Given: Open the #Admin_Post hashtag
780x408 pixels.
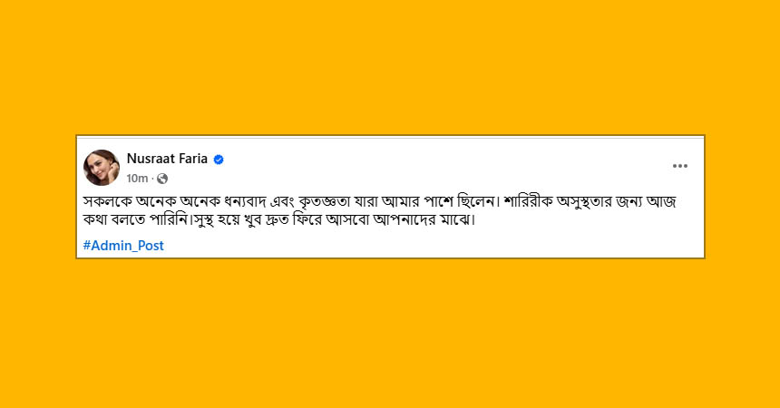Looking at the screenshot, I should pos(123,246).
